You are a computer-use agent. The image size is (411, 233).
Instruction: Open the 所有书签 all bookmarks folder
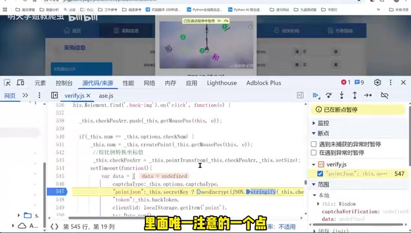tap(399, 10)
